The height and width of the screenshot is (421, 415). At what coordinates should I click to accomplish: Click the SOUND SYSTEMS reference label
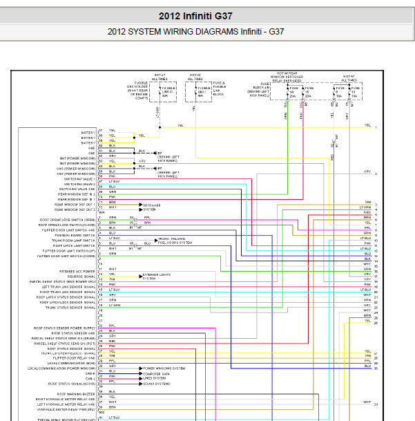[x=156, y=384]
